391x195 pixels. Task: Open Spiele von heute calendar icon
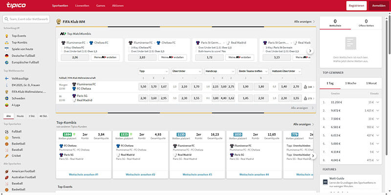(x=7, y=49)
